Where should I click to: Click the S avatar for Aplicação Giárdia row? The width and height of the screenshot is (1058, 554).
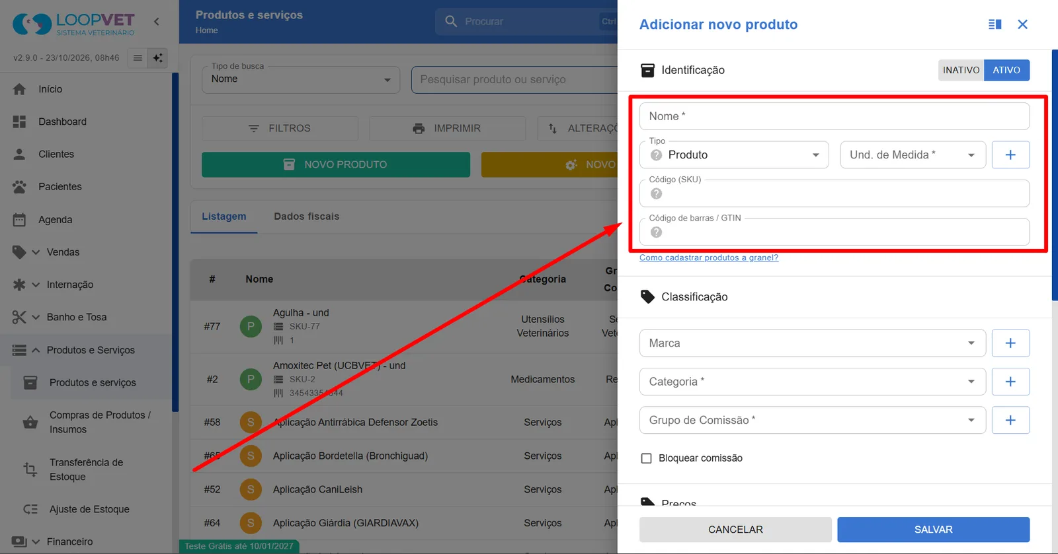[251, 523]
